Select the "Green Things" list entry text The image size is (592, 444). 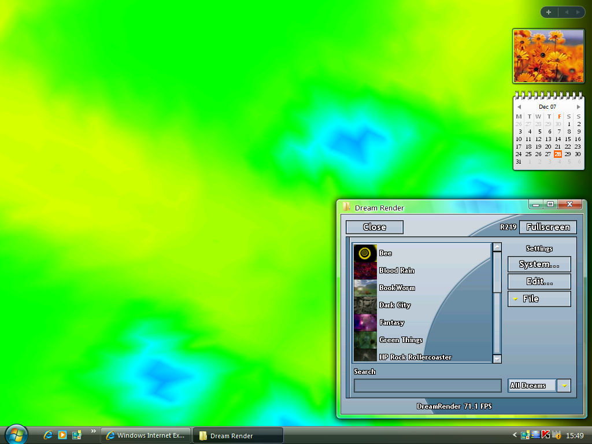pyautogui.click(x=401, y=340)
